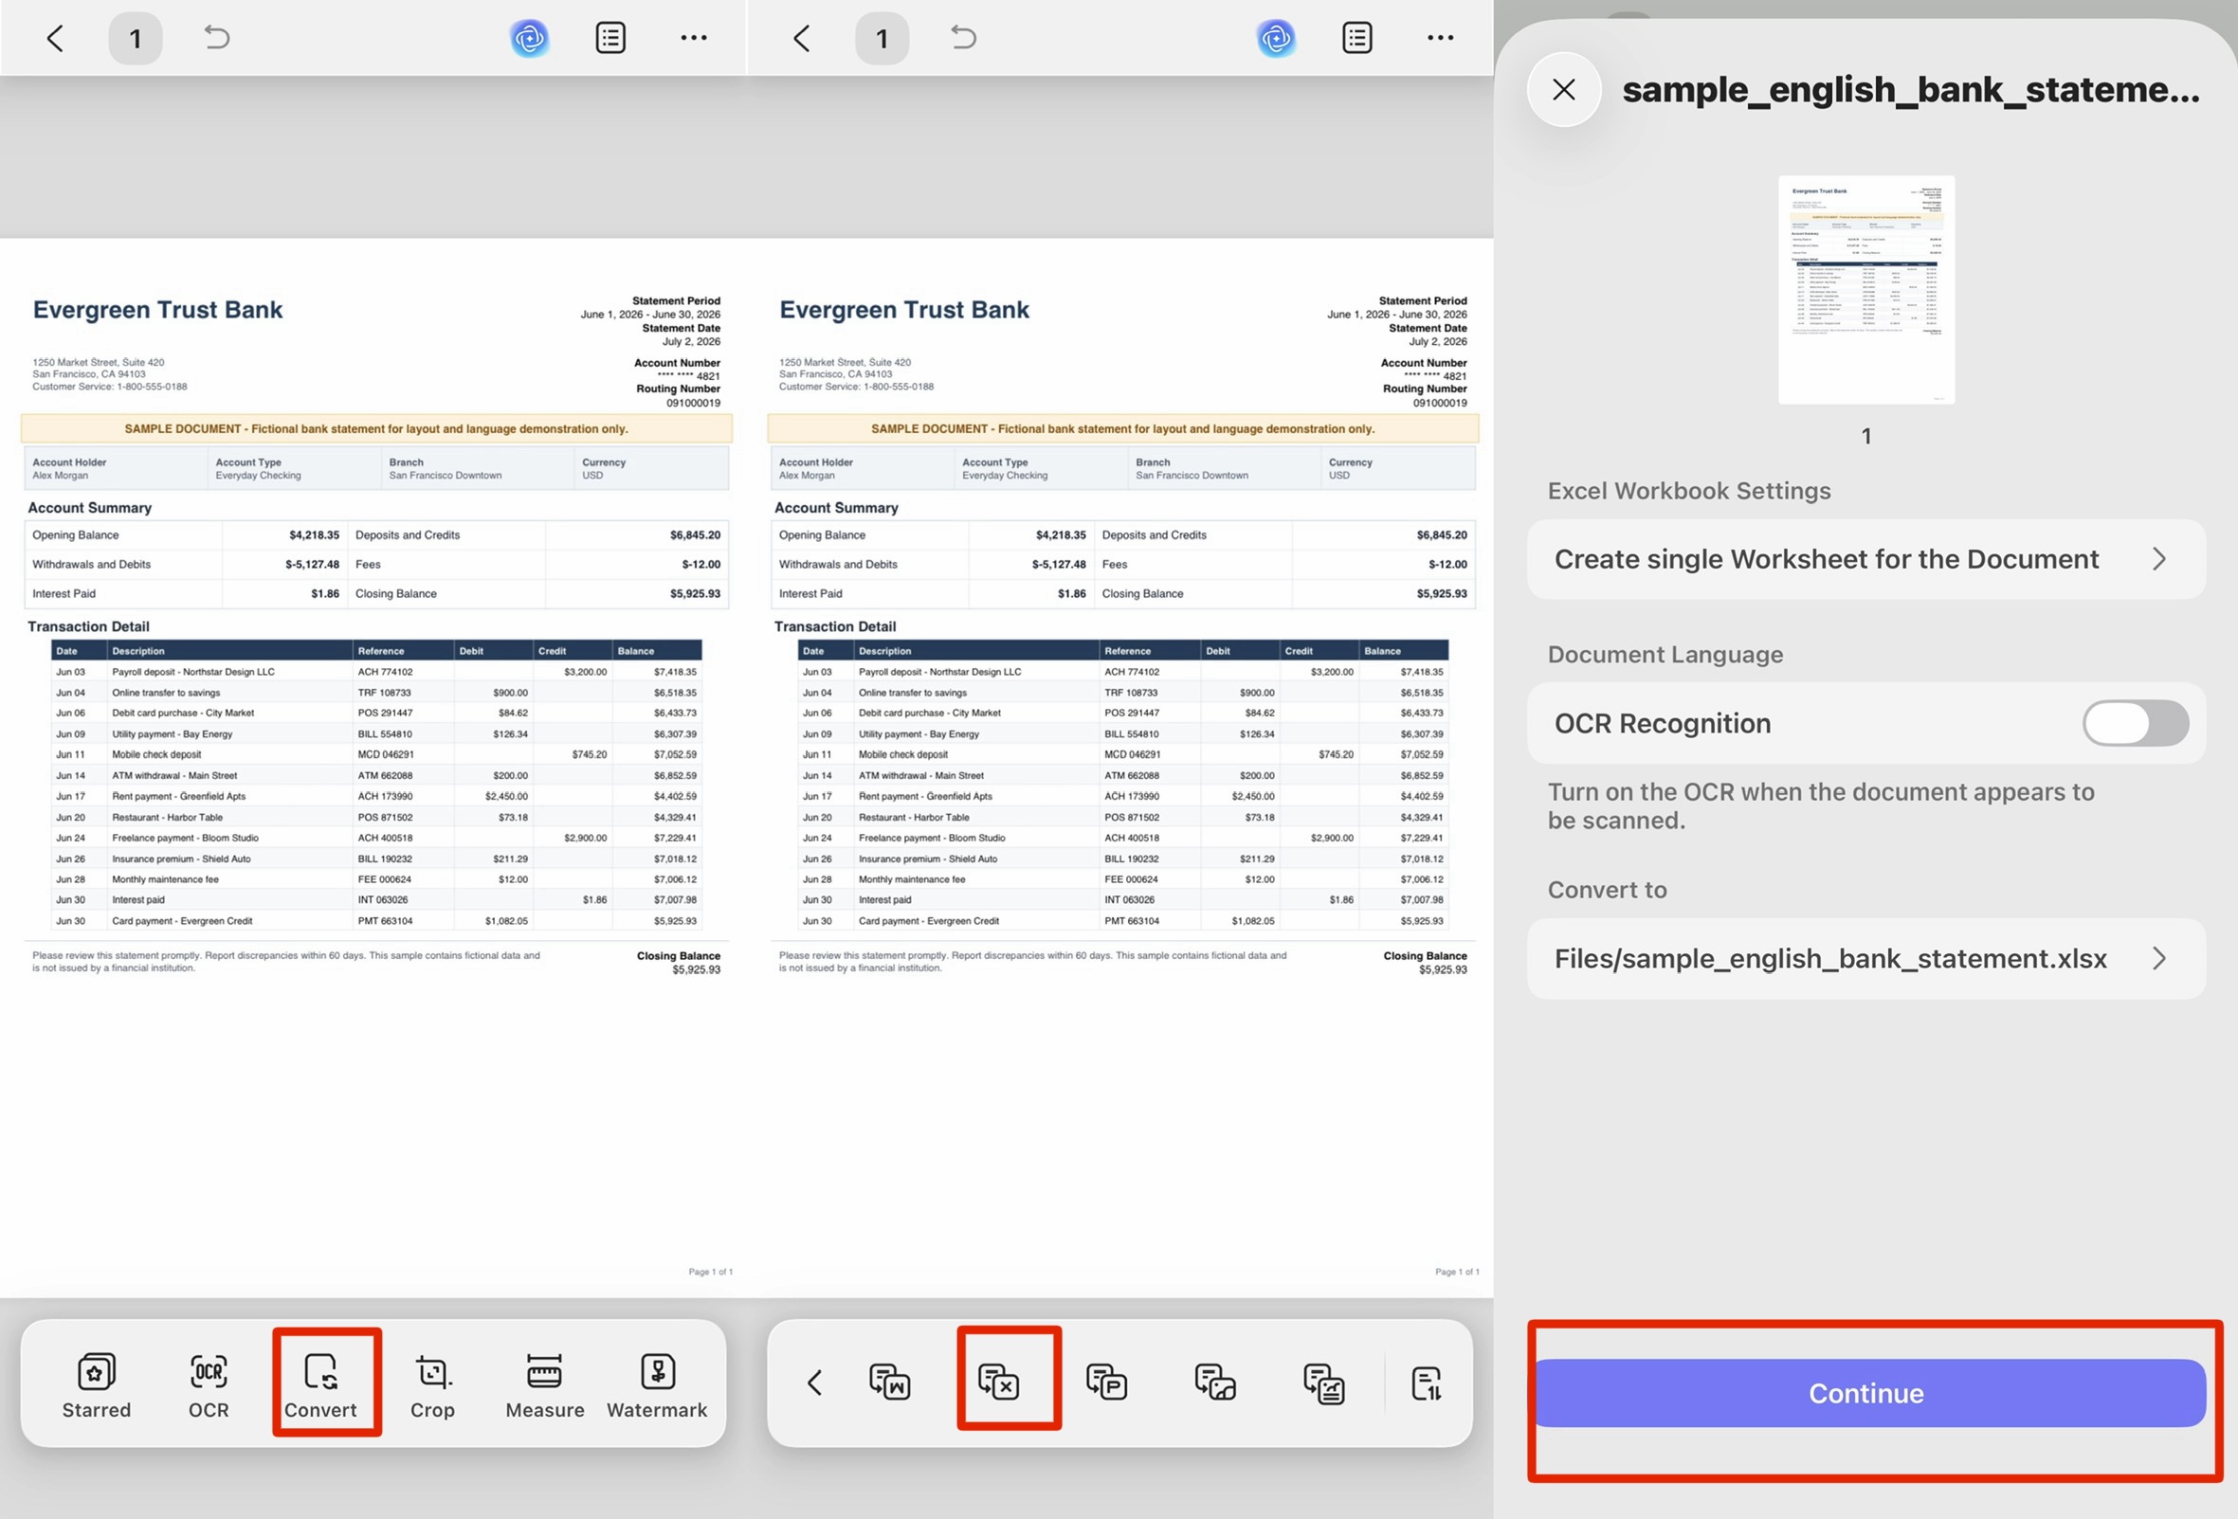The height and width of the screenshot is (1519, 2238).
Task: Change destination Files/sample_english_bank_statement.xlsx
Action: tap(1865, 959)
